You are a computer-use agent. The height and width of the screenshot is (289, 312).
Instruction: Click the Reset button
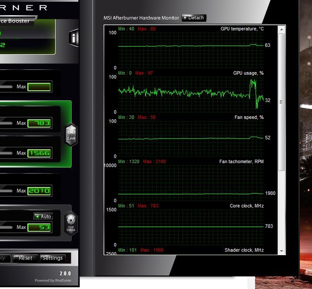click(x=25, y=258)
